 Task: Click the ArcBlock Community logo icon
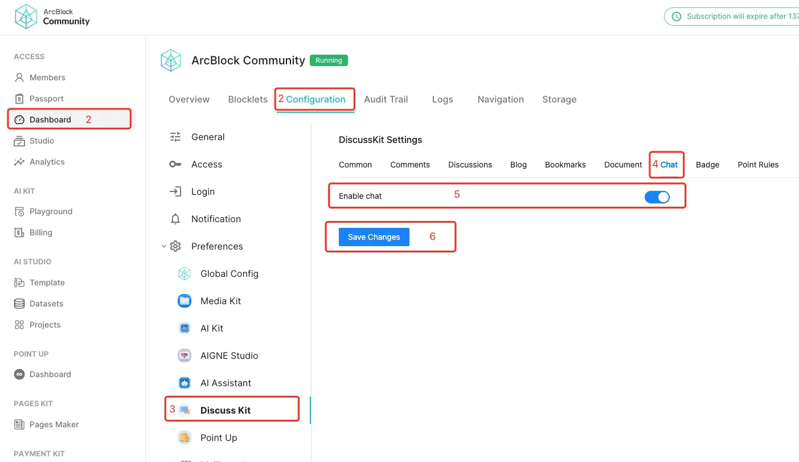click(26, 17)
